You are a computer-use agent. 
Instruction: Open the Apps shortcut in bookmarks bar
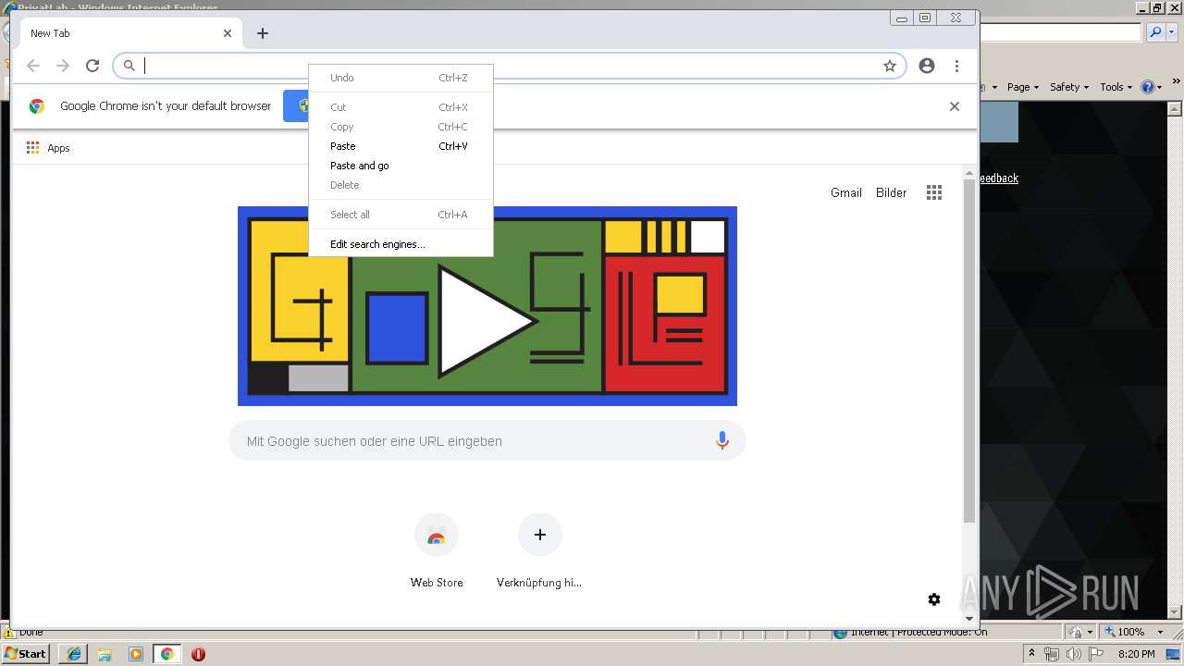pyautogui.click(x=48, y=148)
